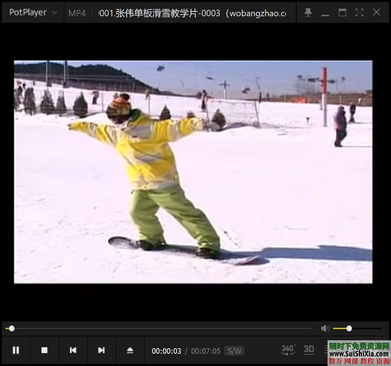Skip to the next track
This screenshot has width=391, height=366.
click(x=102, y=350)
